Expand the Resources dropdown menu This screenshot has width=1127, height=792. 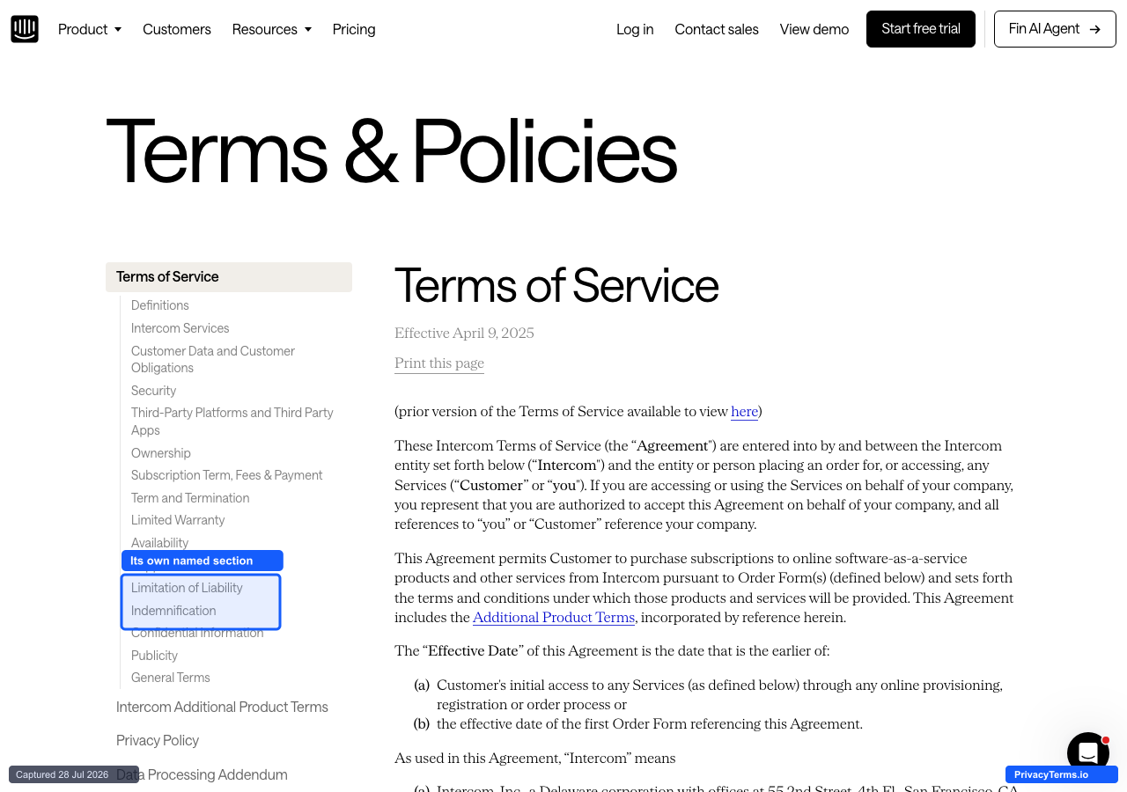[272, 29]
